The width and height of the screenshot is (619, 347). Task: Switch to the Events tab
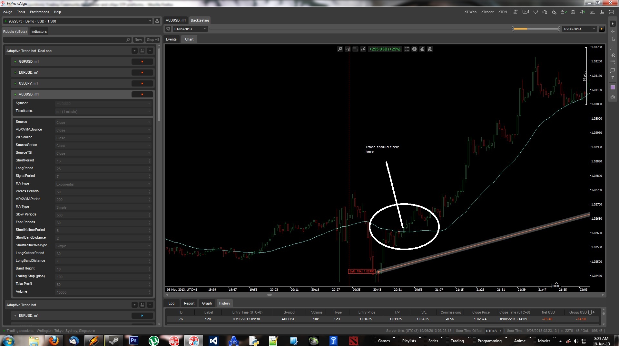coord(171,39)
